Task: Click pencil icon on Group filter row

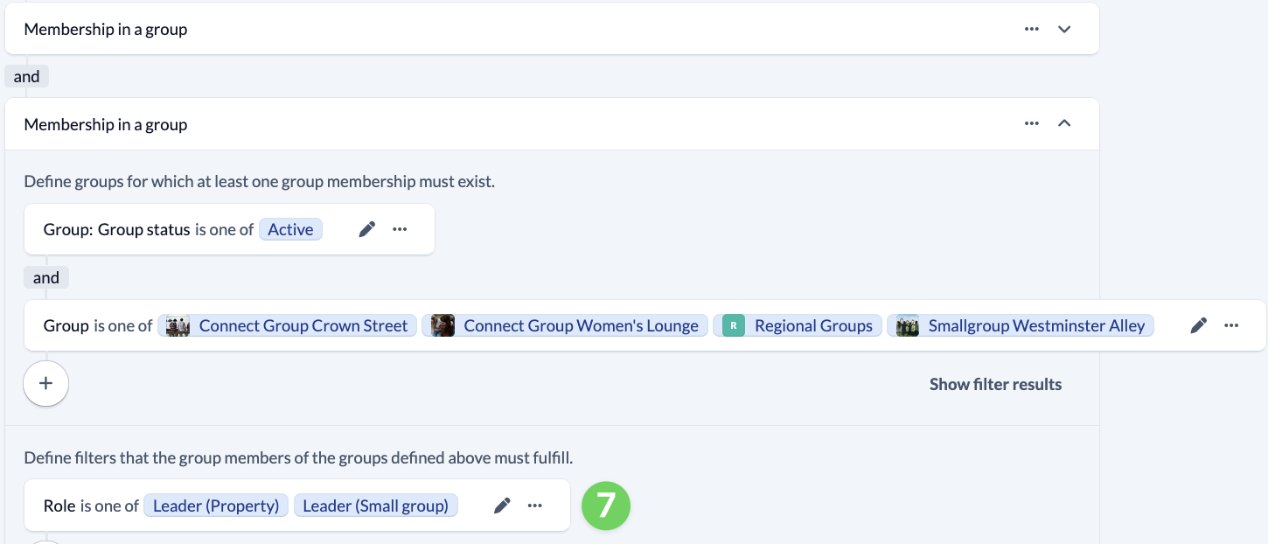Action: click(1199, 325)
